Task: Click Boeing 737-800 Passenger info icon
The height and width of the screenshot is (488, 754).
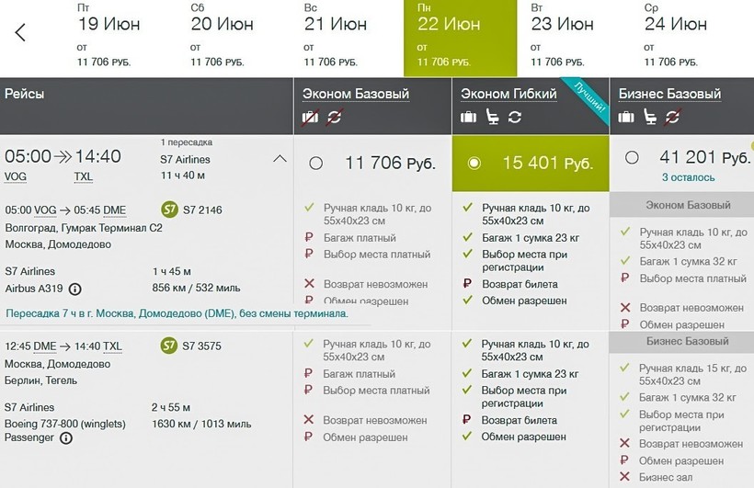Action: click(66, 438)
